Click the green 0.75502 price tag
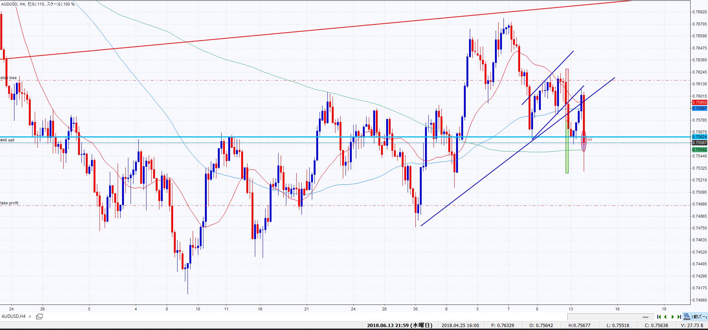The image size is (708, 330). click(x=699, y=150)
